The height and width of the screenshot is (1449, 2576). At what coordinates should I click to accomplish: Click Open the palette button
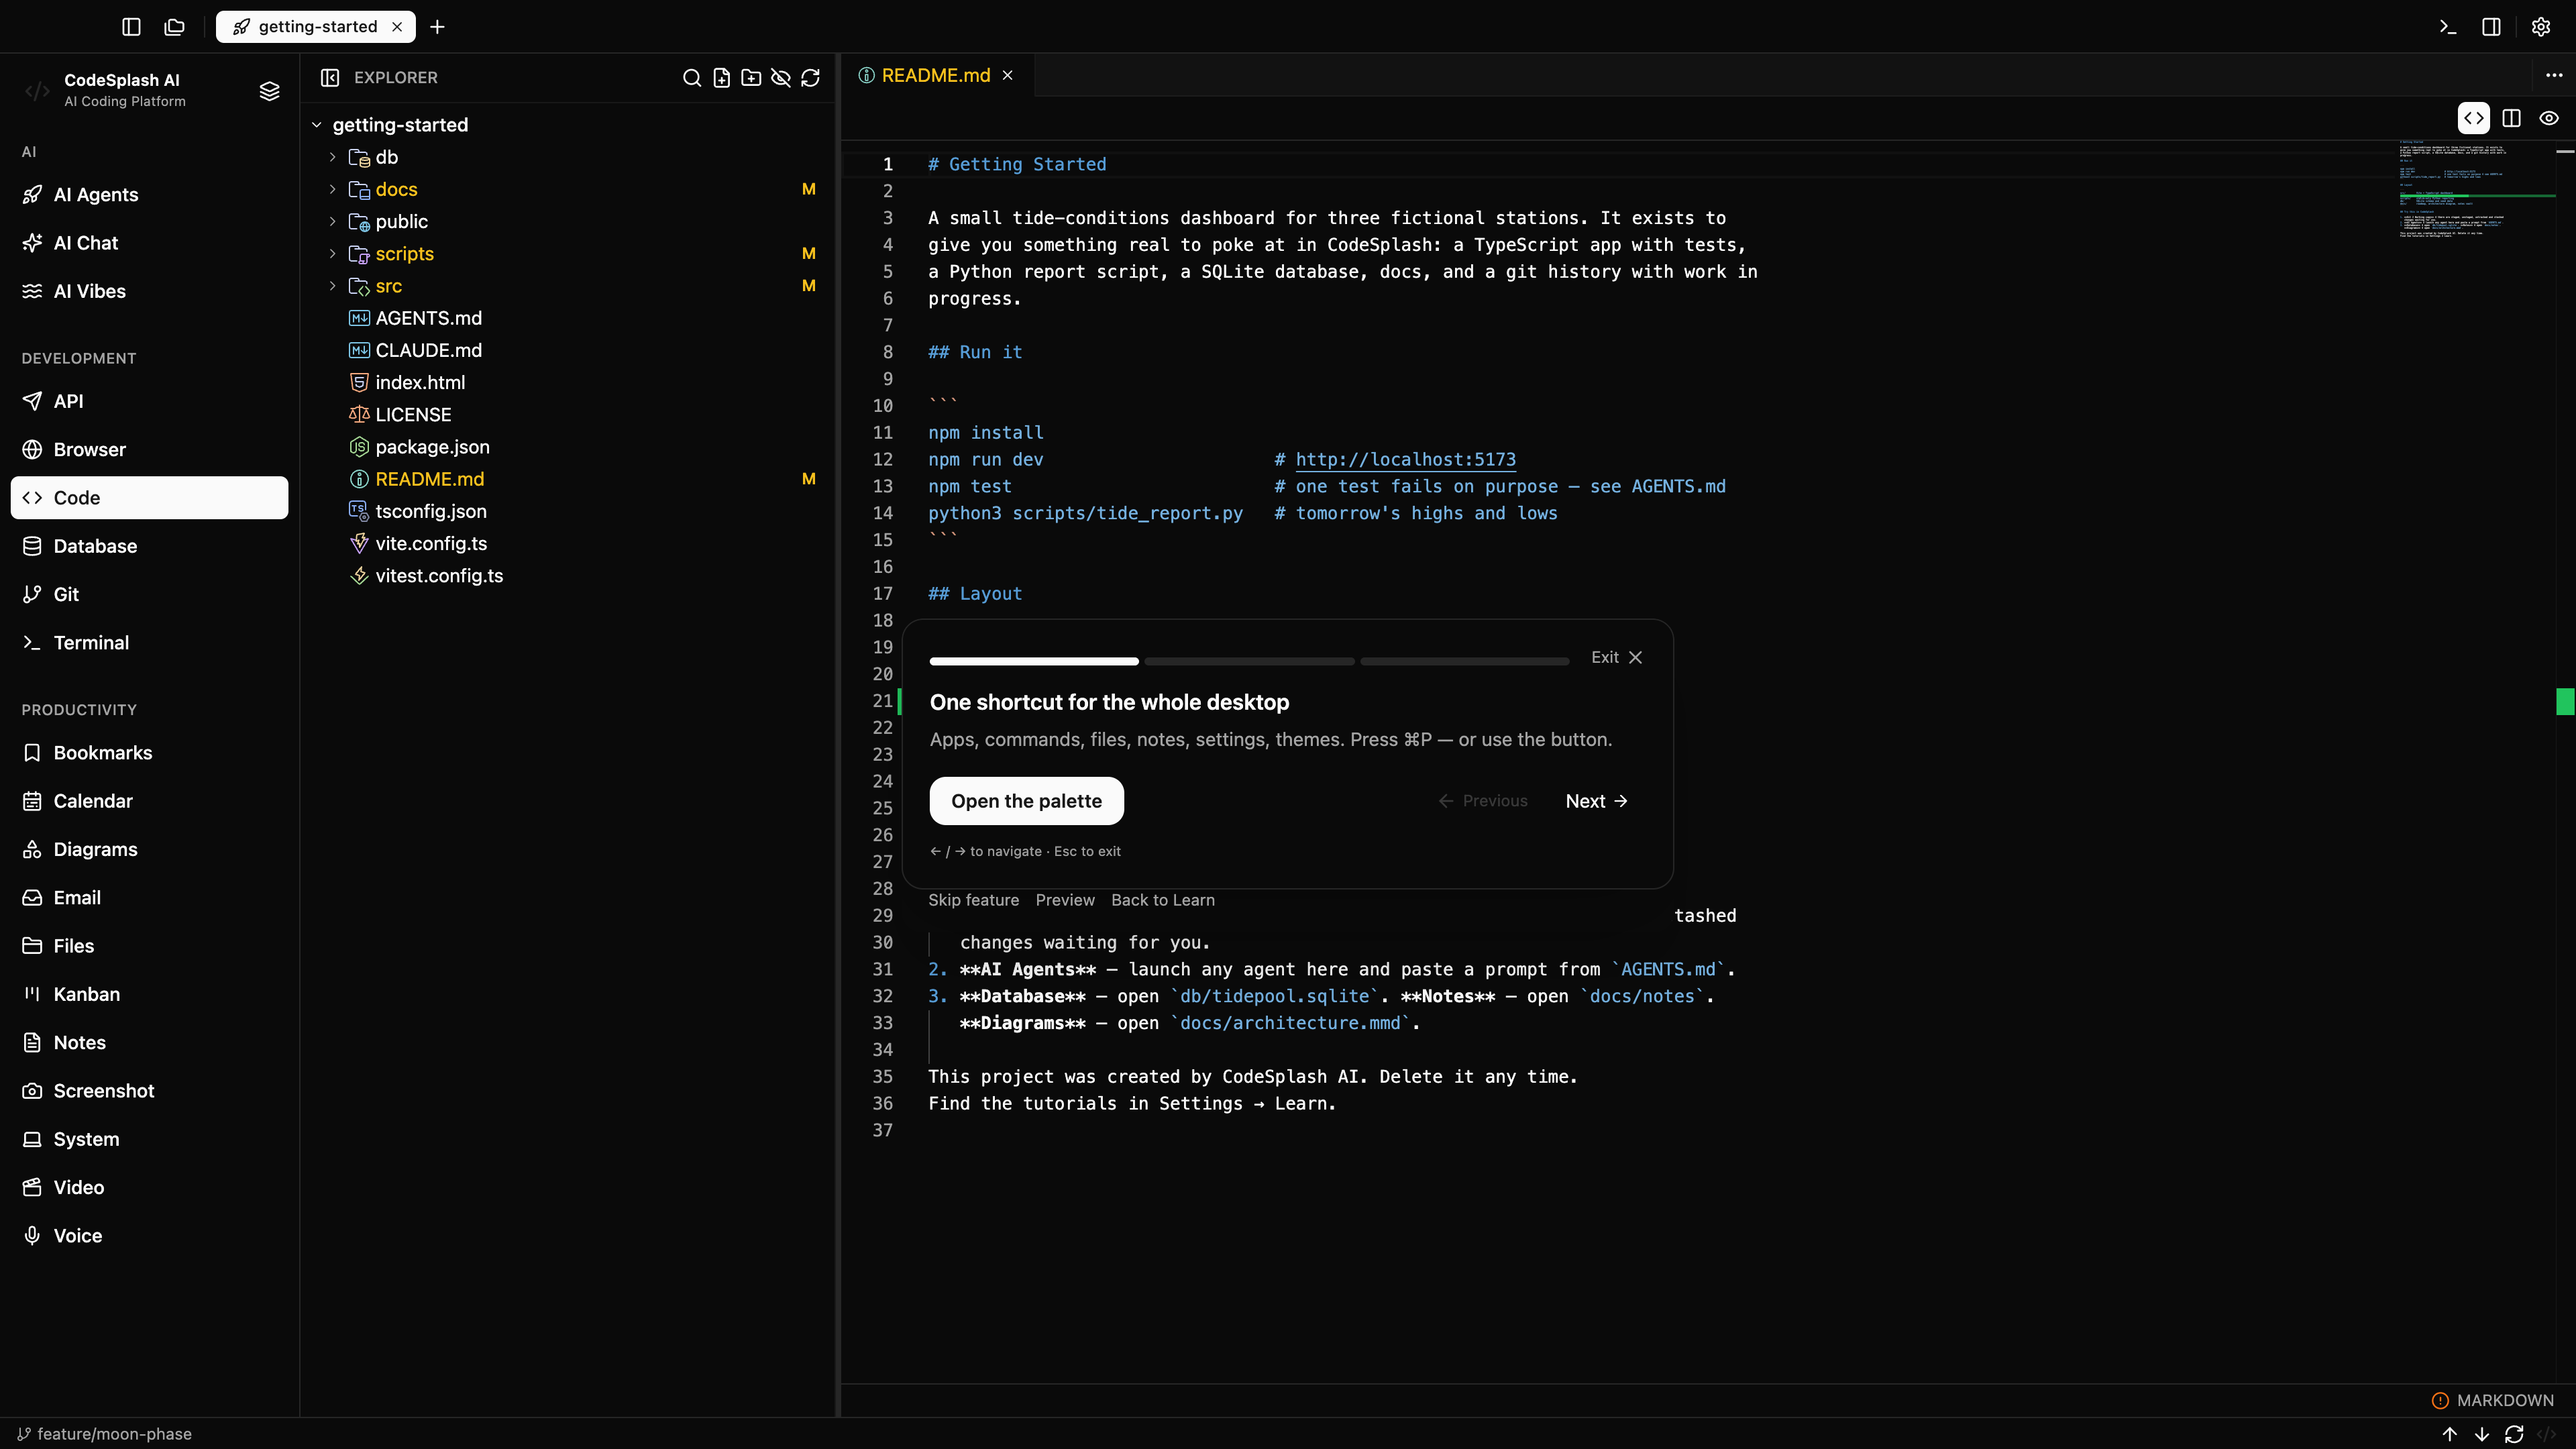click(1026, 801)
